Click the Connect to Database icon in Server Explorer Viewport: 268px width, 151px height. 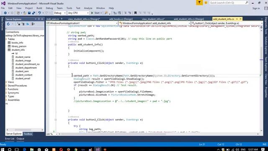(19, 24)
